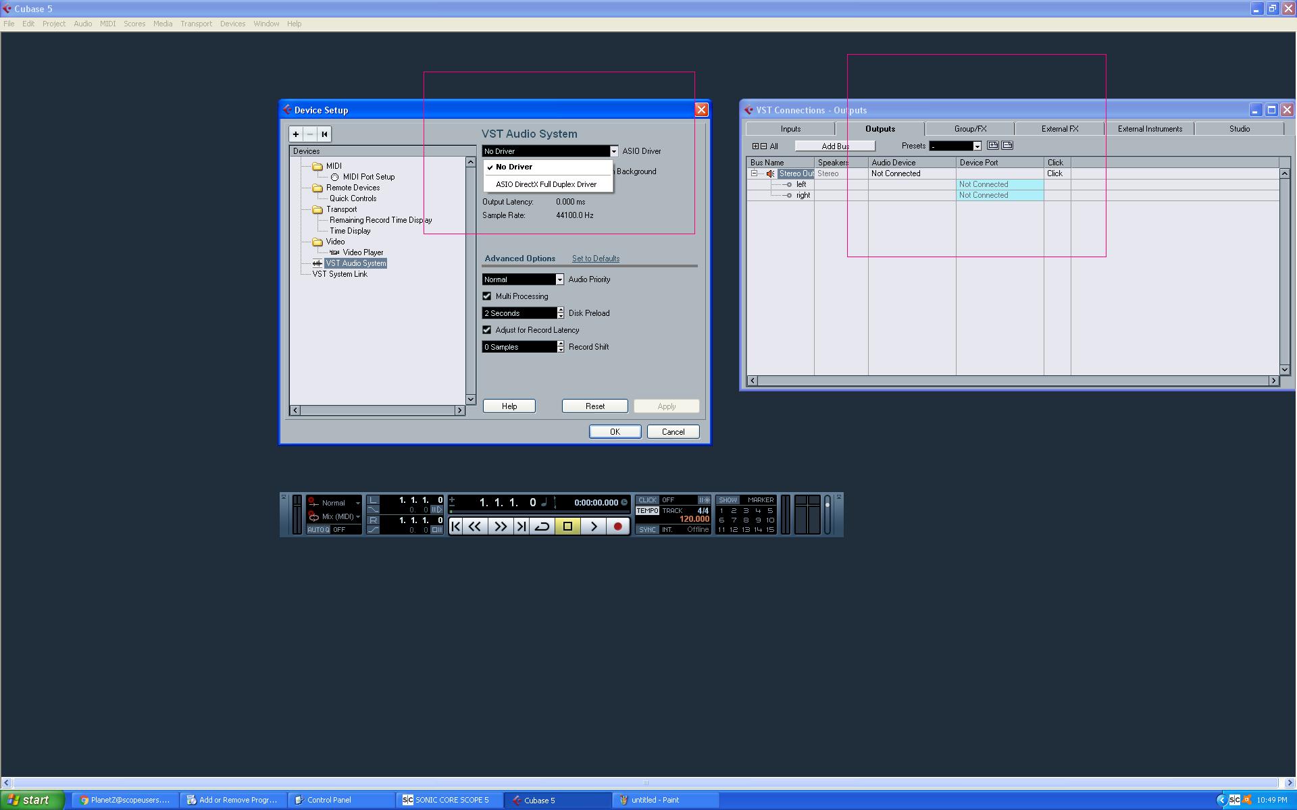Choose the No Driver option

click(x=548, y=167)
